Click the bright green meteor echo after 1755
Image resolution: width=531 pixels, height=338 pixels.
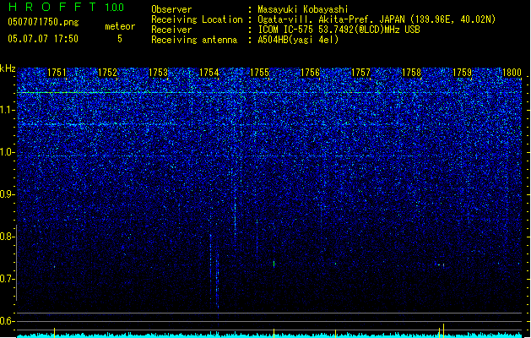pyautogui.click(x=274, y=264)
